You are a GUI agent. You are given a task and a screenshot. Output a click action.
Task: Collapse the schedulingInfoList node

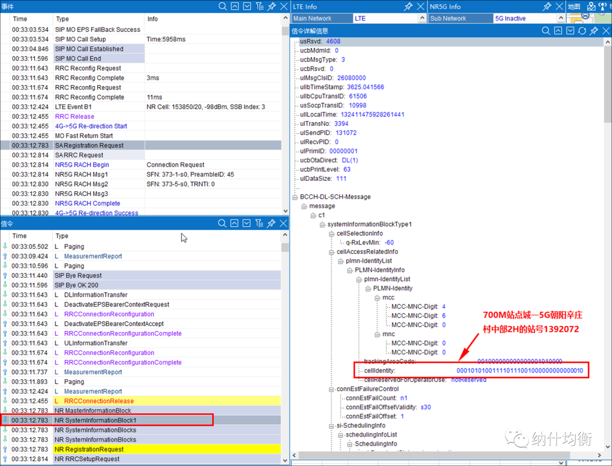pos(341,435)
